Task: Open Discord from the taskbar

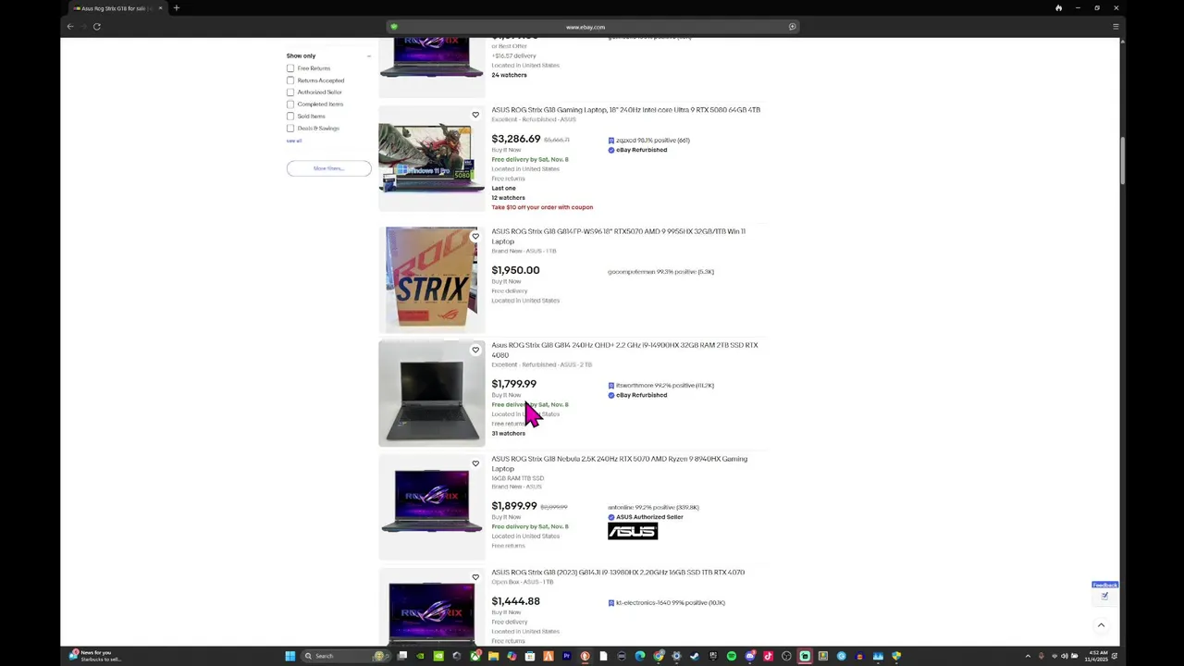Action: (750, 656)
